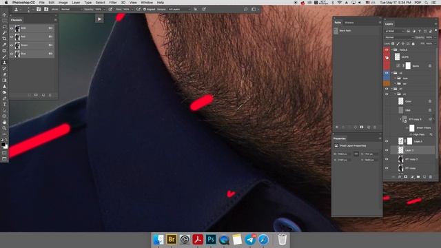
Task: Select the Healing Brush tool
Action: point(4,50)
